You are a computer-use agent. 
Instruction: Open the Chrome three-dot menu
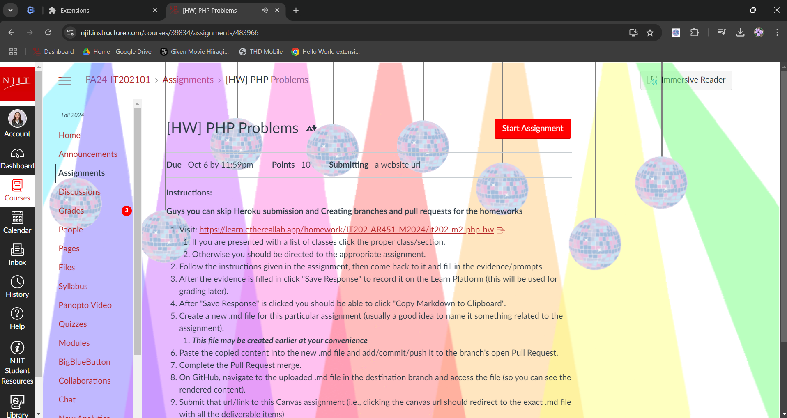pos(777,32)
